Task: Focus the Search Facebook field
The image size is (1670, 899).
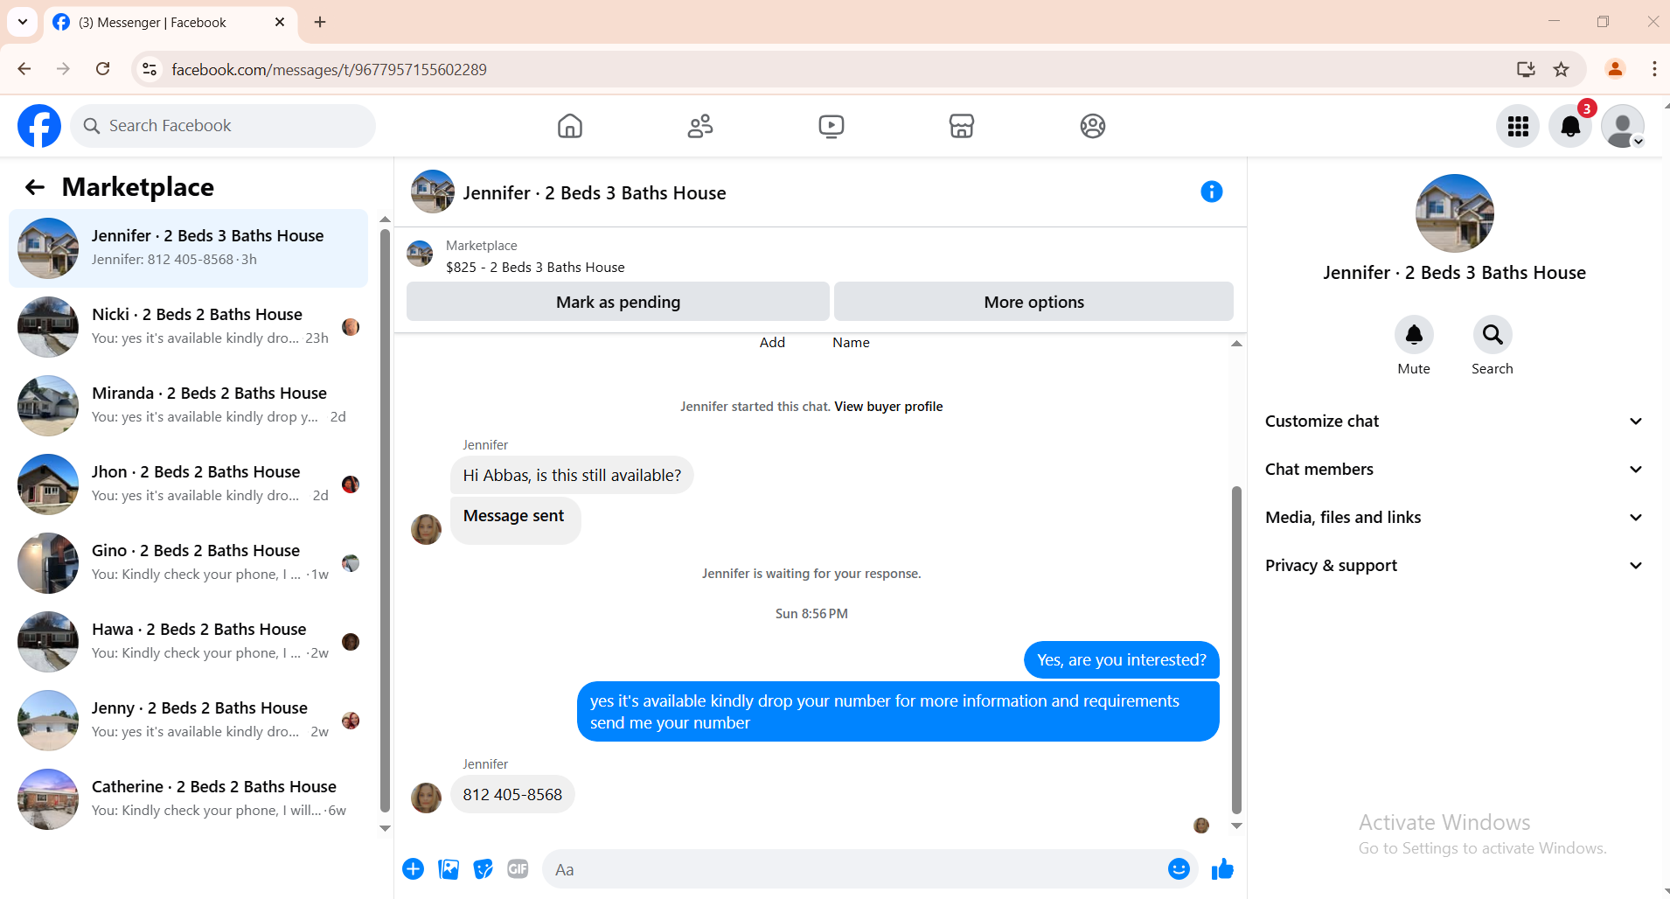Action: (223, 126)
